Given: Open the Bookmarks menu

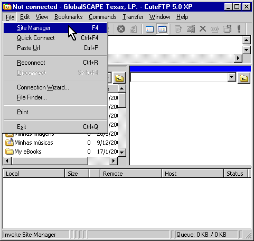Looking at the screenshot, I should [69, 17].
